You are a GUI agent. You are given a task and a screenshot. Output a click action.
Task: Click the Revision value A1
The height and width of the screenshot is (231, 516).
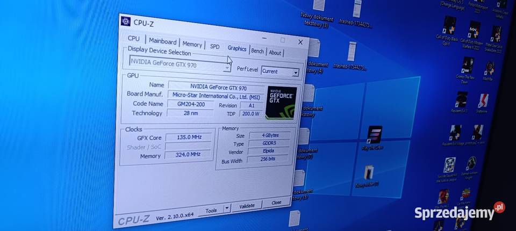[252, 106]
